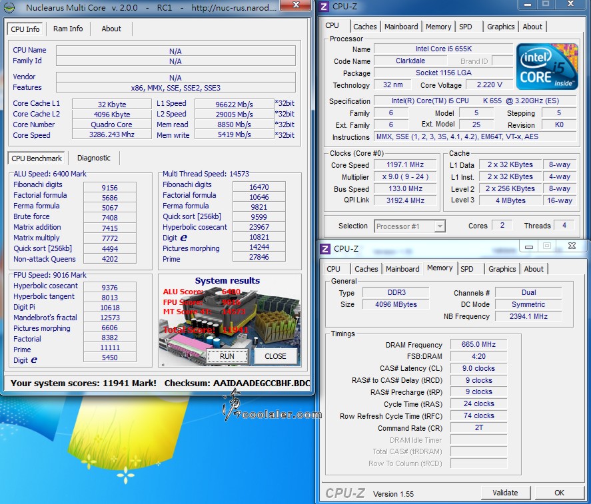Screen dimensions: 591x504
Task: Click the Features field 'x86, MMX, SSE, SSE2, SSE3'
Action: click(176, 88)
